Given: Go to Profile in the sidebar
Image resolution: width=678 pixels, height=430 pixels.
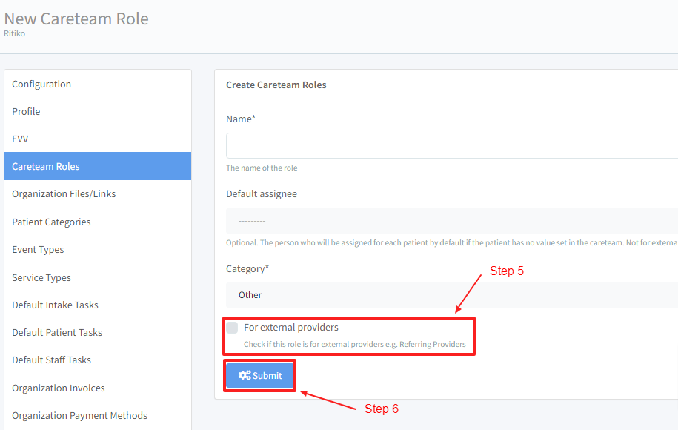Looking at the screenshot, I should 26,111.
